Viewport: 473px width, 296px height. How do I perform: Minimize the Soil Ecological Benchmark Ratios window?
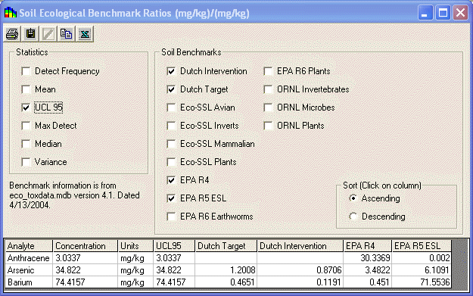pyautogui.click(x=425, y=13)
